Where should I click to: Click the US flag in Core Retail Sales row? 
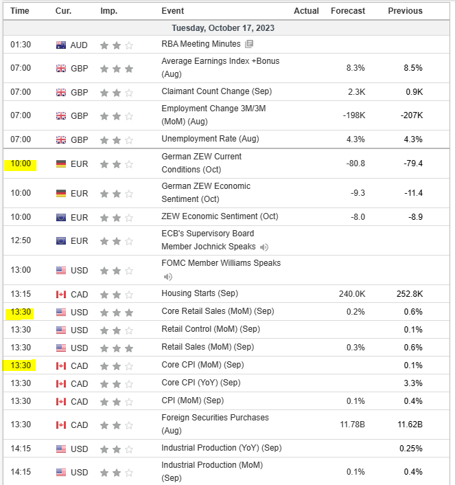click(61, 312)
